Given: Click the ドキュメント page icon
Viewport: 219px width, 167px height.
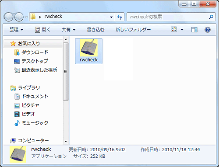Looking at the screenshot, I should click(17, 97).
